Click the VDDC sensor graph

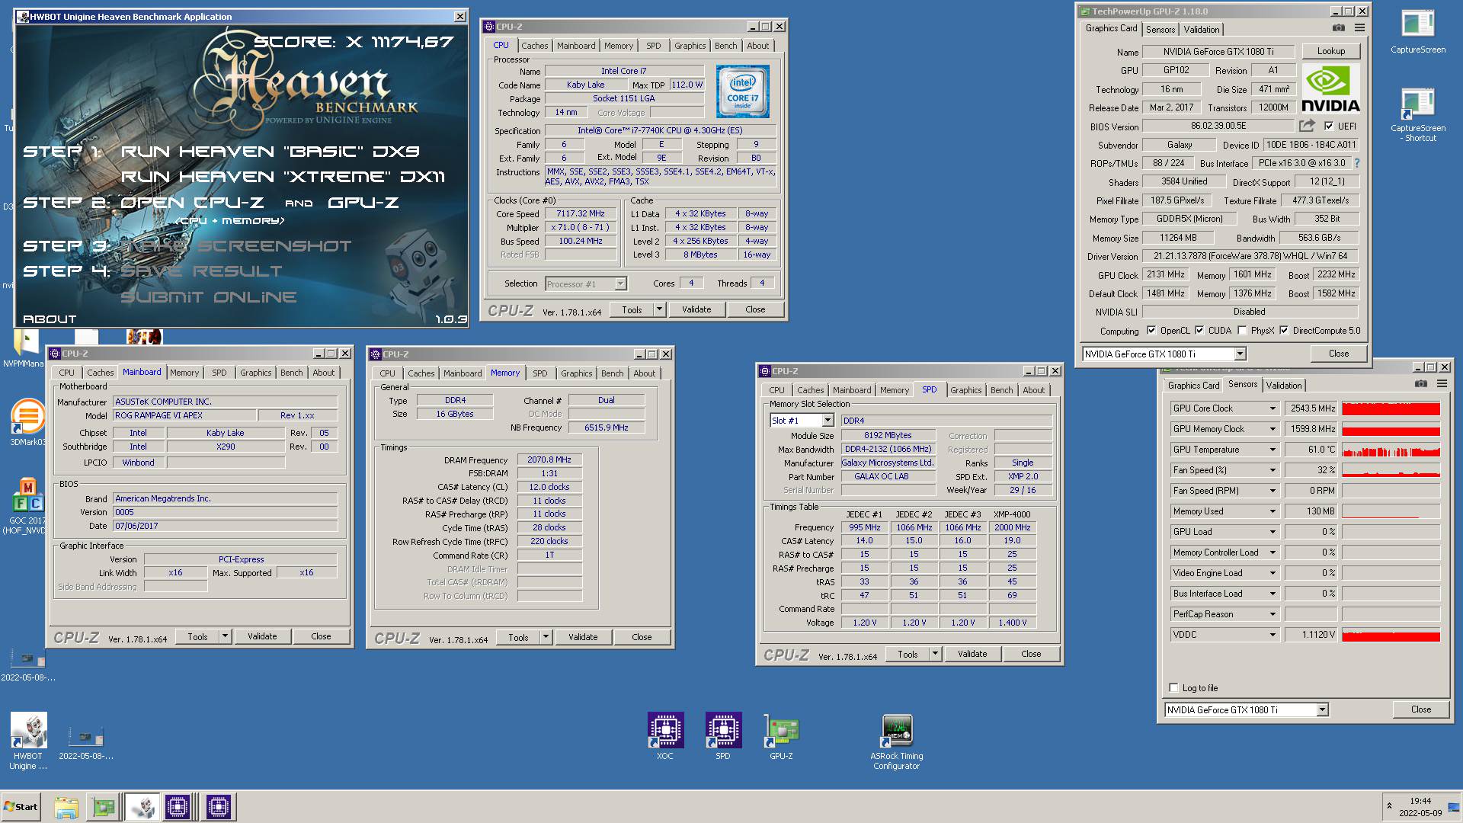point(1391,635)
